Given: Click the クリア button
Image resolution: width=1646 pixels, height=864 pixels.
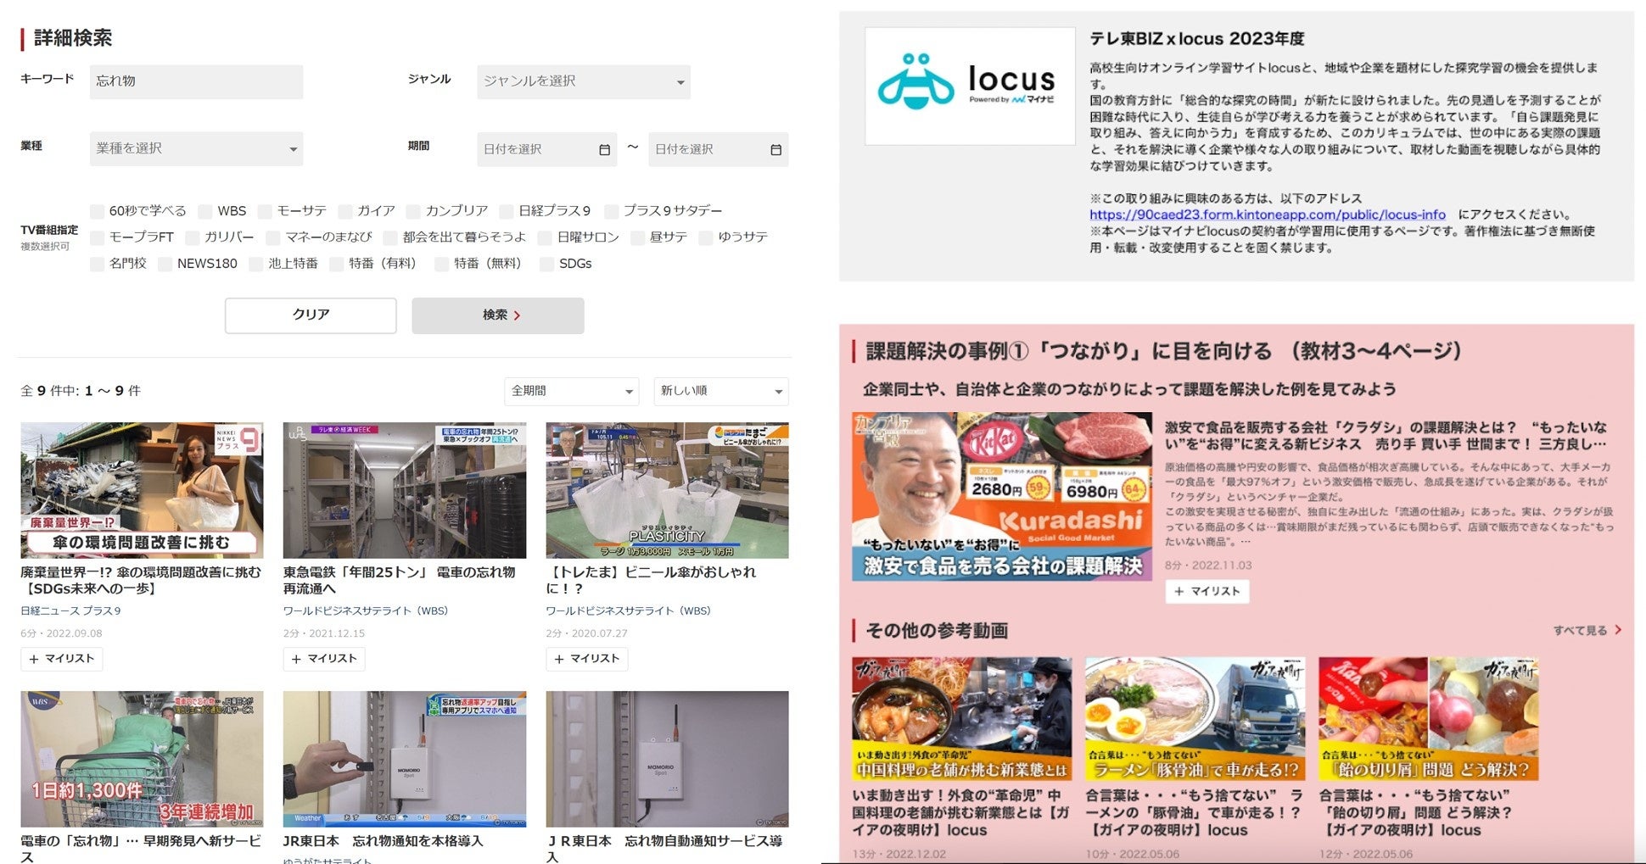Looking at the screenshot, I should (311, 315).
